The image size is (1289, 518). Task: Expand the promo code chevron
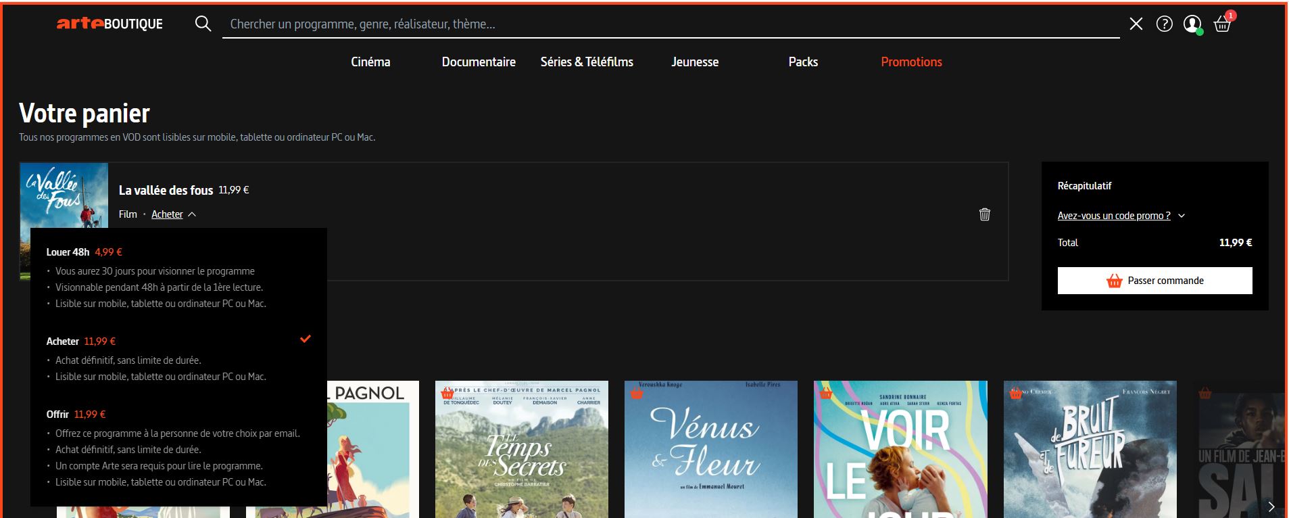click(1182, 216)
